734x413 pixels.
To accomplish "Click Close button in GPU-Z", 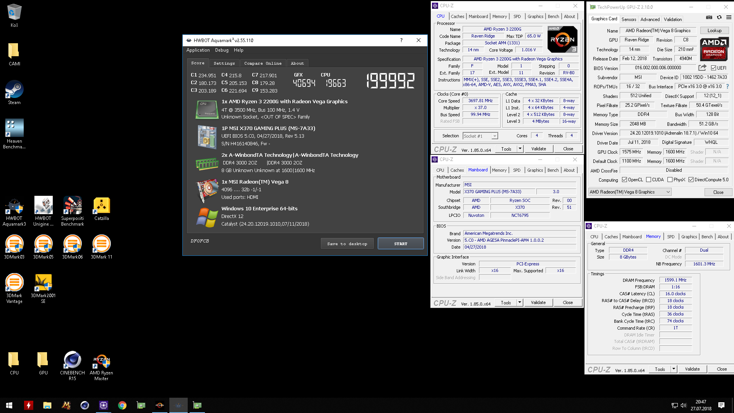I will tap(718, 192).
